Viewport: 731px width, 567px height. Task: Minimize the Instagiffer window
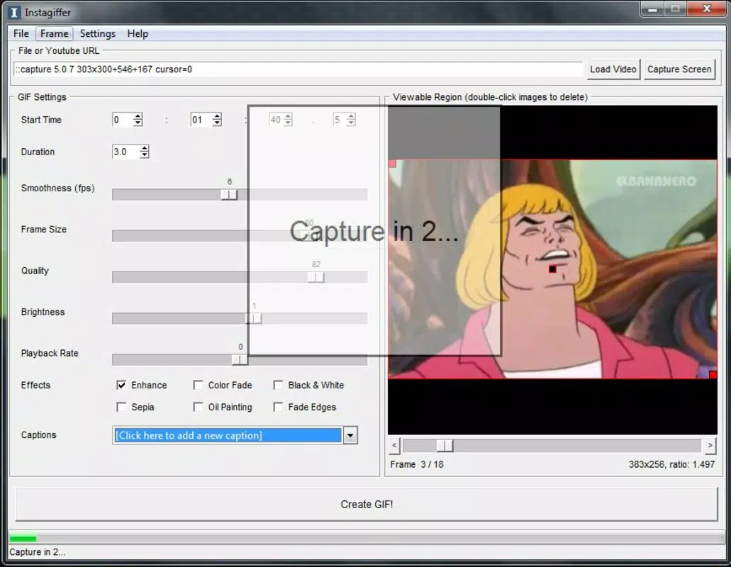pos(652,9)
